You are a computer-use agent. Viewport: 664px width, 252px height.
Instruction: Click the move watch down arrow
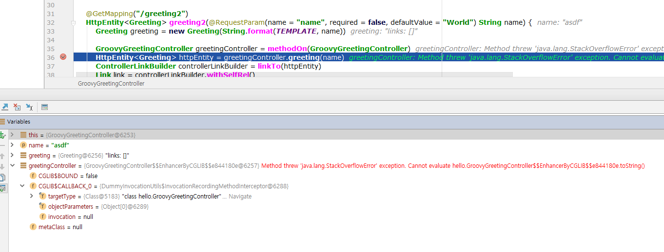(x=2, y=167)
